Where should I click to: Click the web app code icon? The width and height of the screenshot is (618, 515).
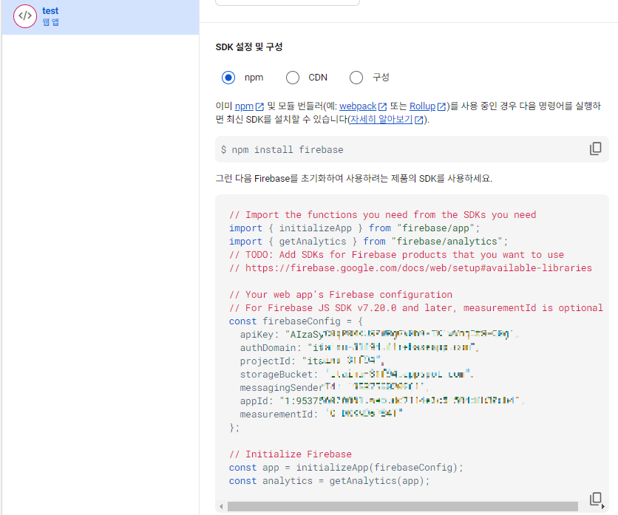[25, 16]
